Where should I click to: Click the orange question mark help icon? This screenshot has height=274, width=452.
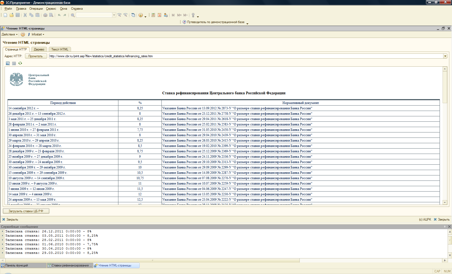click(x=23, y=34)
